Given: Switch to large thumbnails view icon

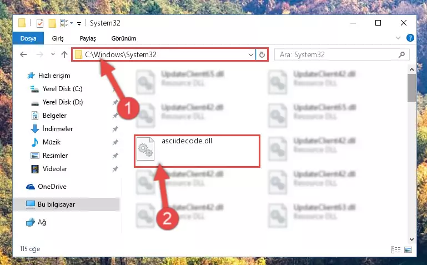Looking at the screenshot, I should (408, 249).
